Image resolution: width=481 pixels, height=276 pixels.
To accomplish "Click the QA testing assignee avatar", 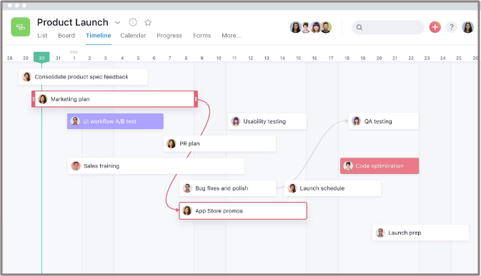I will click(356, 121).
